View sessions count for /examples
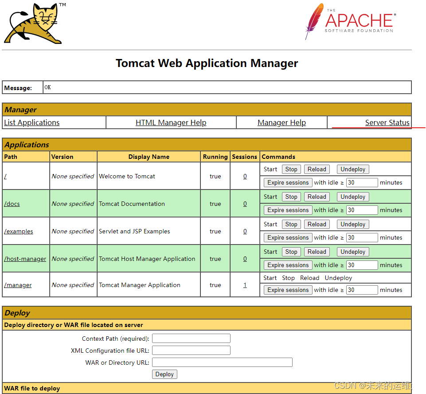This screenshot has width=426, height=394. pos(245,232)
